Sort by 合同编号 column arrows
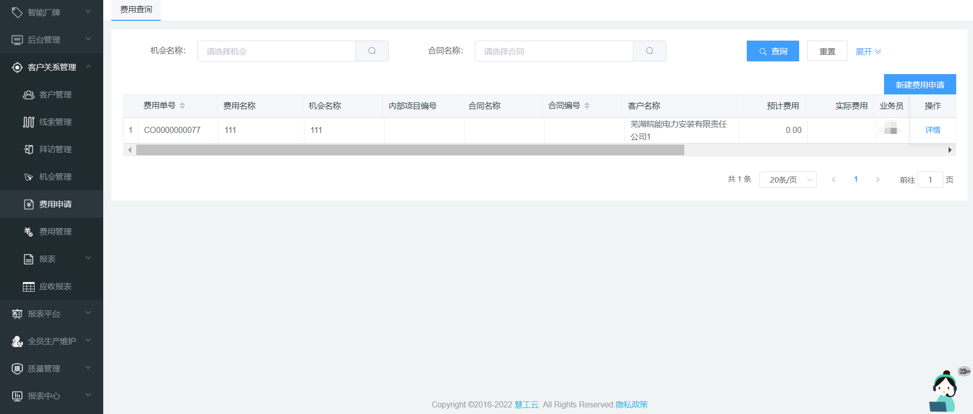 (587, 106)
